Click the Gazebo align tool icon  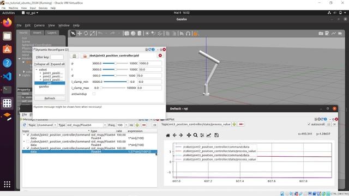point(182,33)
